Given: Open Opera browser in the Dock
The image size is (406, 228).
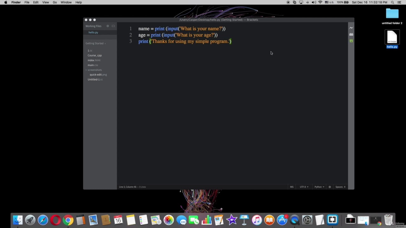Looking at the screenshot, I should [55, 220].
